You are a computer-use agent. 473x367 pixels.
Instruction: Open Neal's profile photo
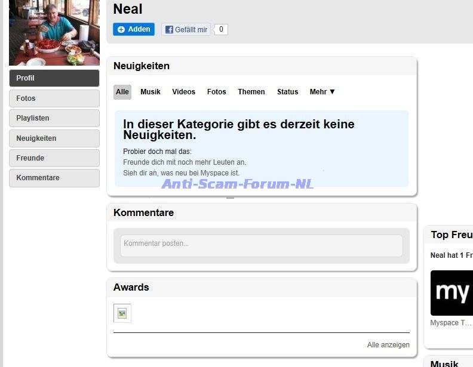54,32
